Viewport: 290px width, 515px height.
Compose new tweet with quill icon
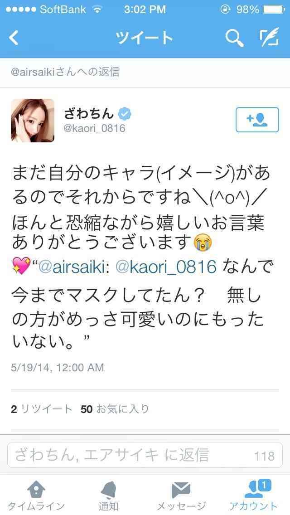[269, 37]
